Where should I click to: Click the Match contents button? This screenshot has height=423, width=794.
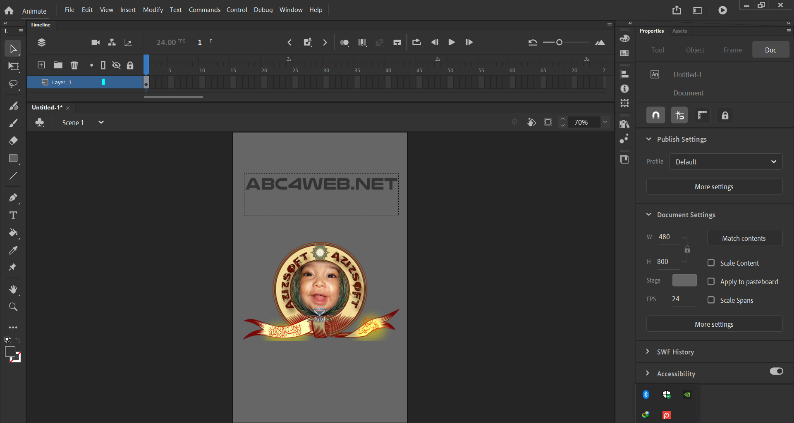[744, 238]
